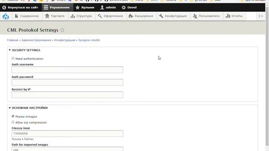Add page to shortcuts via star icon

(63, 30)
